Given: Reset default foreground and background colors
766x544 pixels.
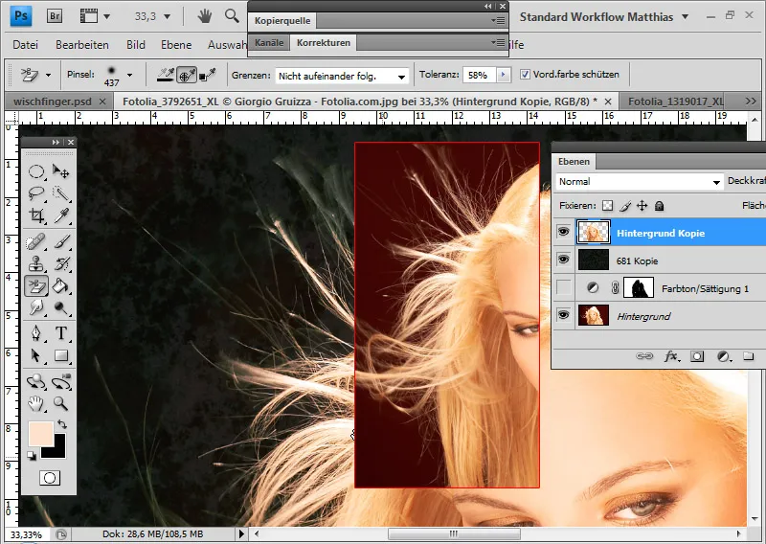Looking at the screenshot, I should point(32,456).
